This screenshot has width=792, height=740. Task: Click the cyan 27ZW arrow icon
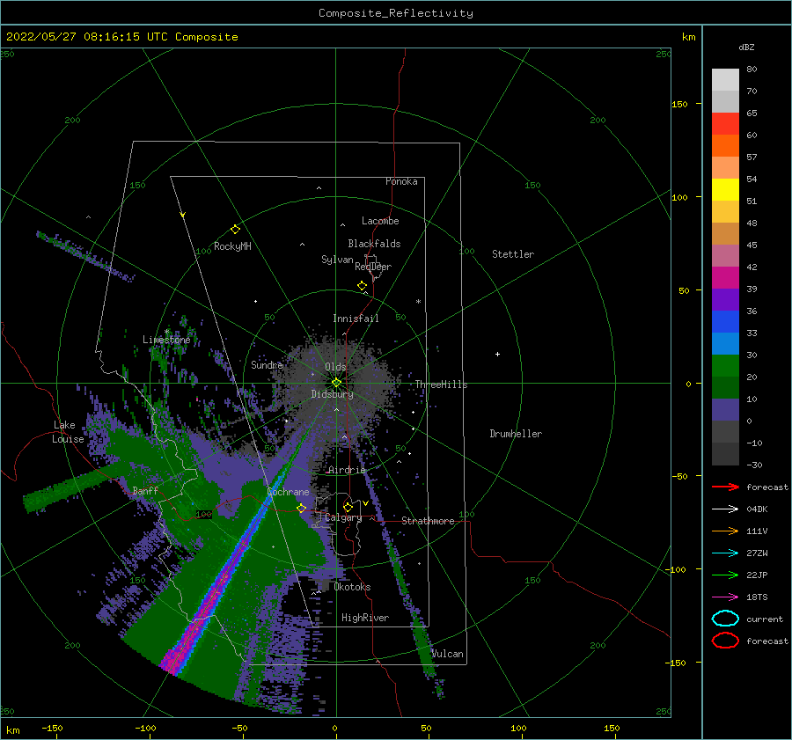(x=725, y=553)
